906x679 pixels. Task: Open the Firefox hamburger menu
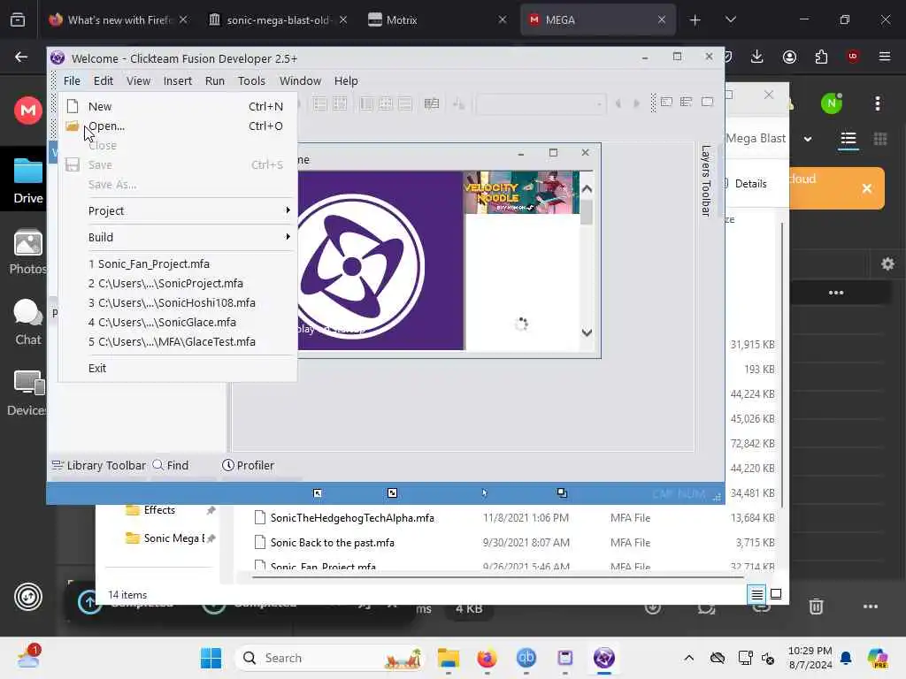(885, 57)
